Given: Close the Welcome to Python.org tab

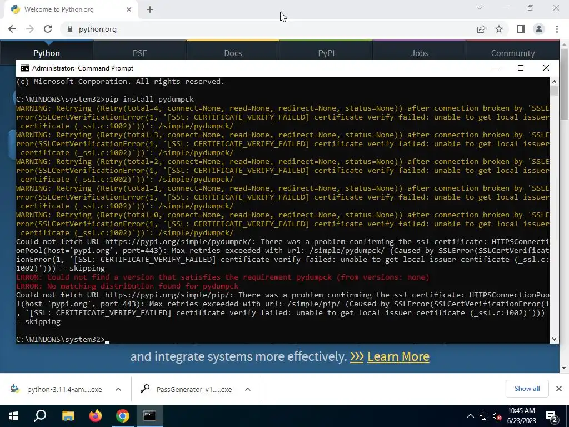Looking at the screenshot, I should tap(129, 9).
